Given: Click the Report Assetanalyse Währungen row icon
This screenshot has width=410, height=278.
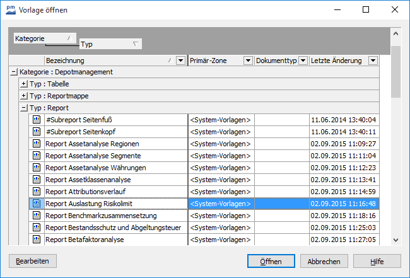Looking at the screenshot, I should click(37, 168).
